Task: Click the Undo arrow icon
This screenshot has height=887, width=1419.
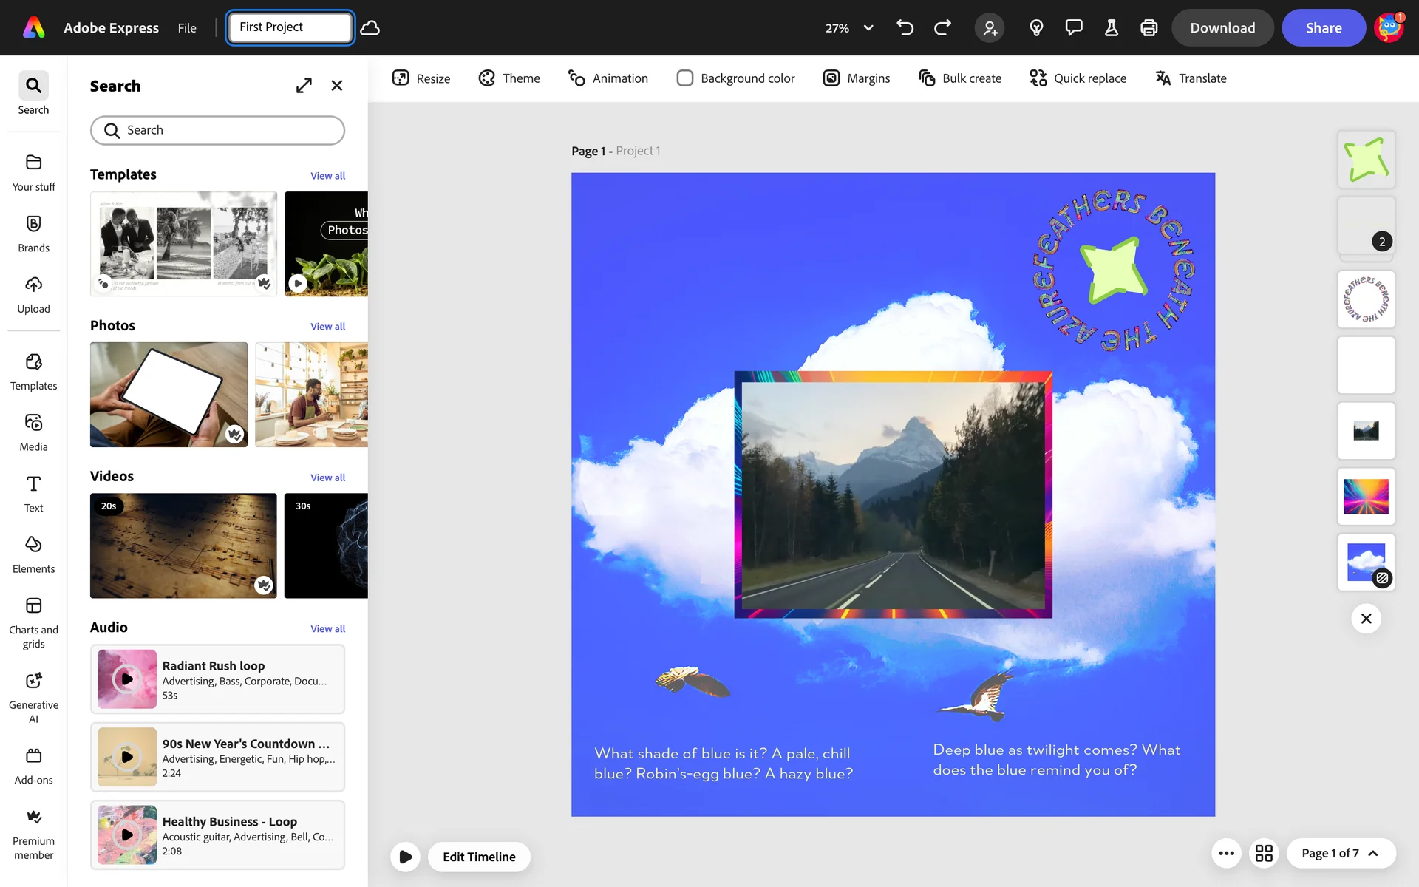Action: coord(905,28)
